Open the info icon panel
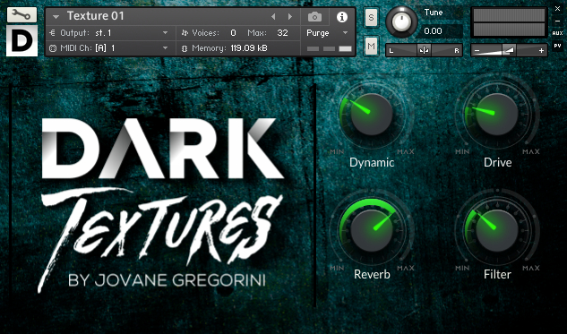Image resolution: width=567 pixels, height=334 pixels. pos(341,17)
